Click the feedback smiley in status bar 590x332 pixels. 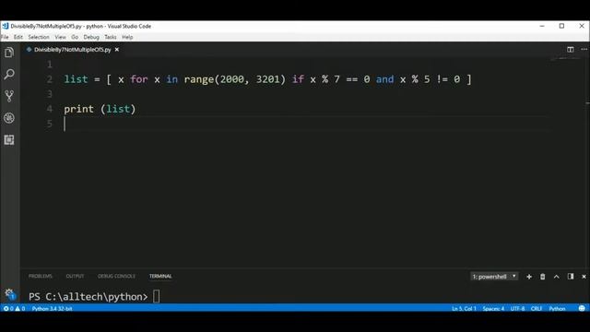pyautogui.click(x=582, y=308)
